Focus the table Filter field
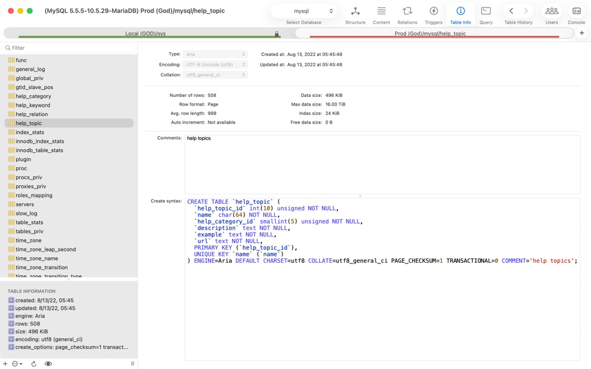Screen dimensions: 591x369 pyautogui.click(x=70, y=48)
